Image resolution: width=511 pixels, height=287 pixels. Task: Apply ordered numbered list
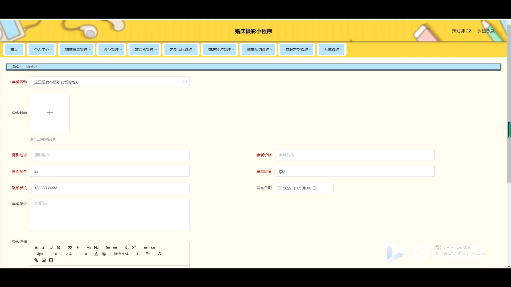pyautogui.click(x=108, y=247)
